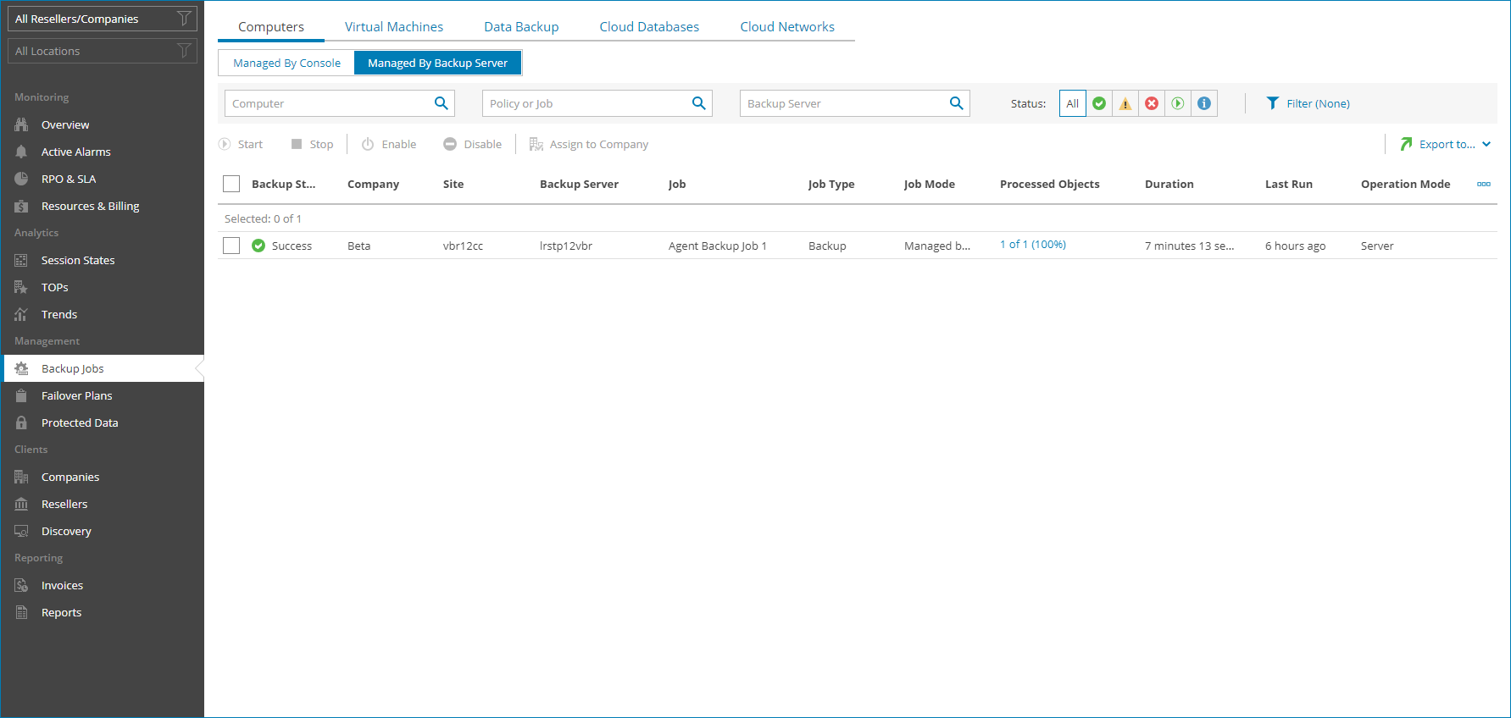Click the Enable job button

(389, 144)
